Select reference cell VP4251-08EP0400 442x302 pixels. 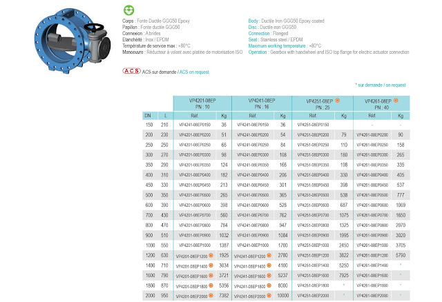pyautogui.click(x=313, y=175)
